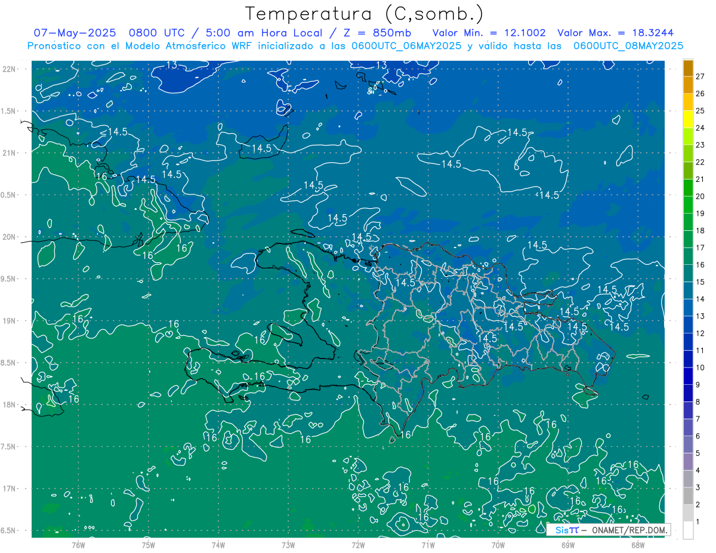Click the color scale number "2"
716x553 pixels.
[698, 505]
